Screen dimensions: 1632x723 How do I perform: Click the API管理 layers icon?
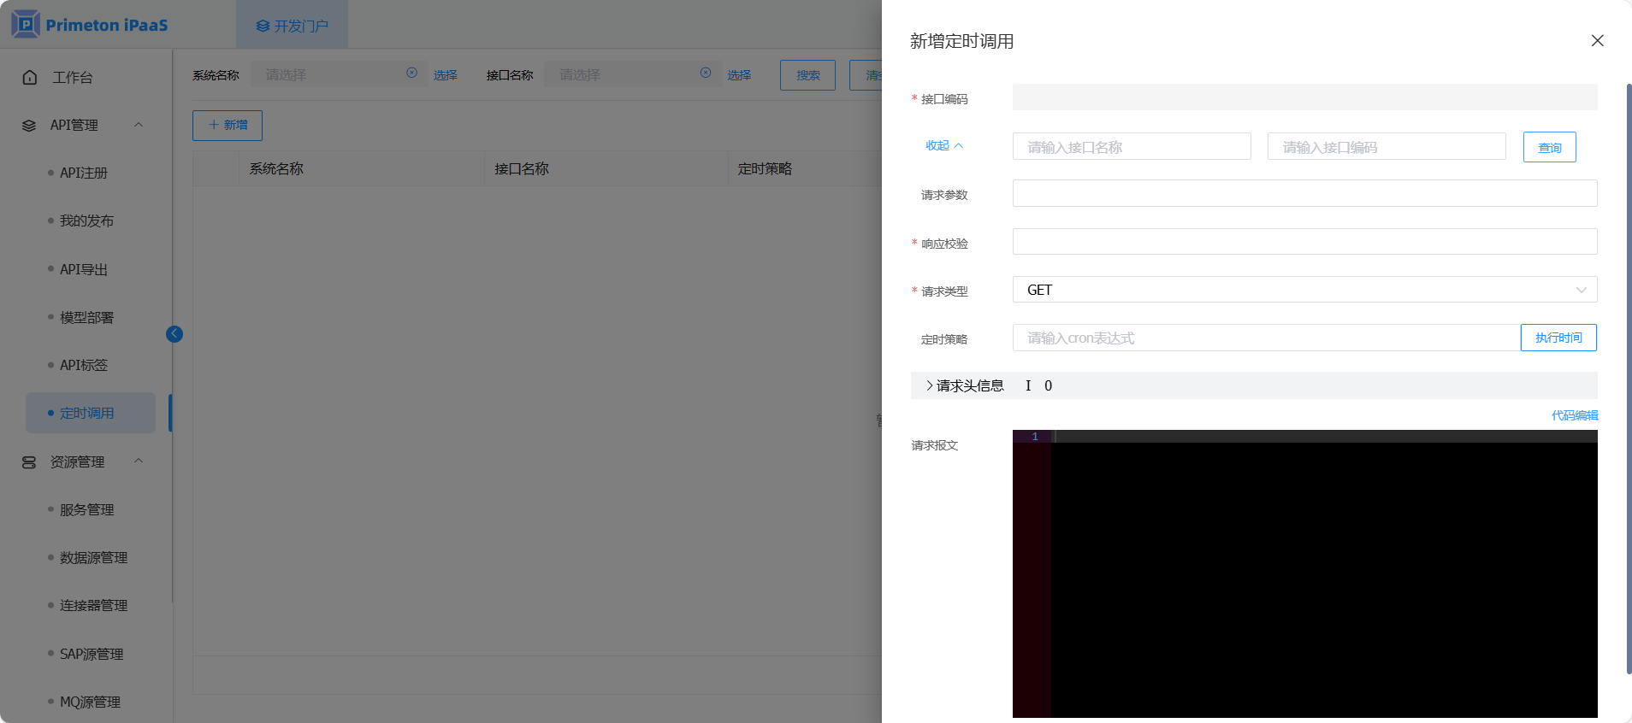29,126
